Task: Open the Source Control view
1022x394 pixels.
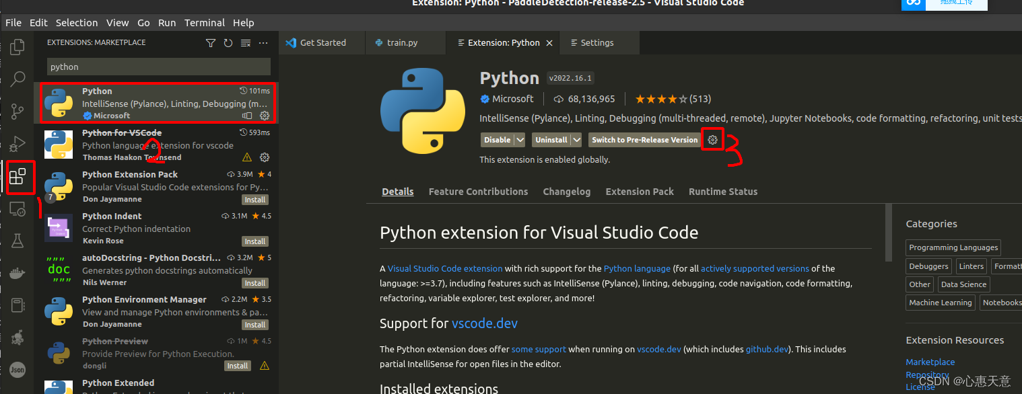Action: click(x=18, y=111)
